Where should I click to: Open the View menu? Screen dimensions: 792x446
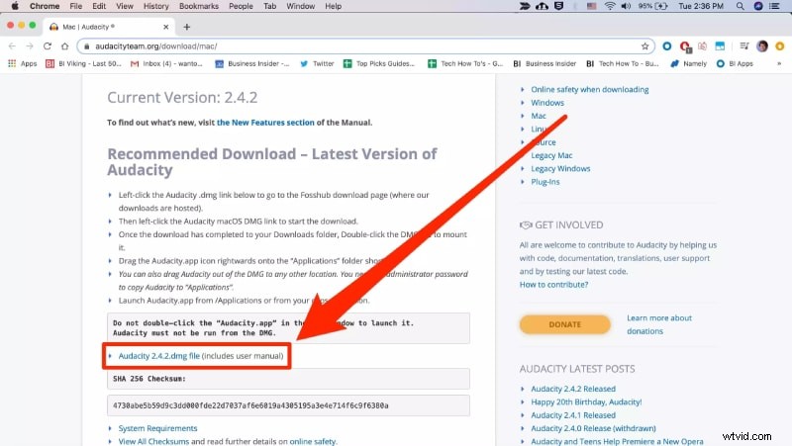pyautogui.click(x=125, y=6)
